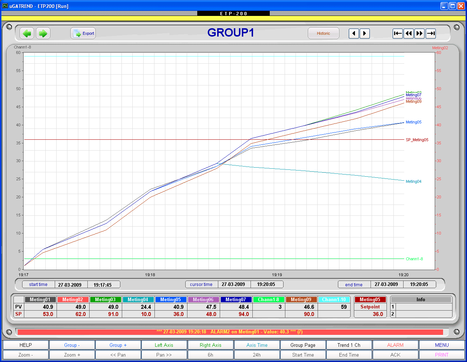467x362 pixels.
Task: Rewind the trend with the double-left arrows
Action: tap(409, 34)
